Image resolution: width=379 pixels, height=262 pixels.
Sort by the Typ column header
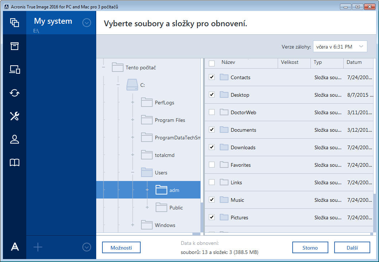(327, 63)
